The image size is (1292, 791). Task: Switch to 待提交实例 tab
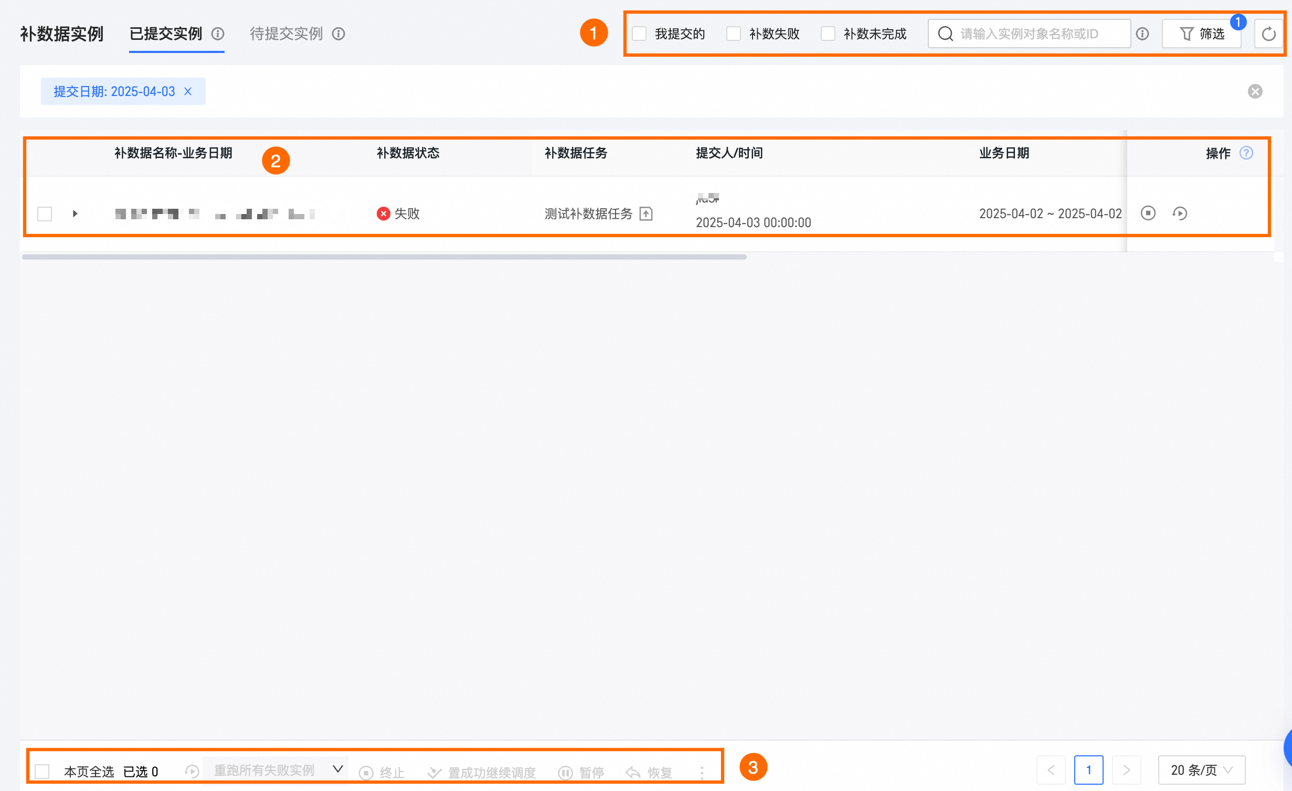pos(286,34)
